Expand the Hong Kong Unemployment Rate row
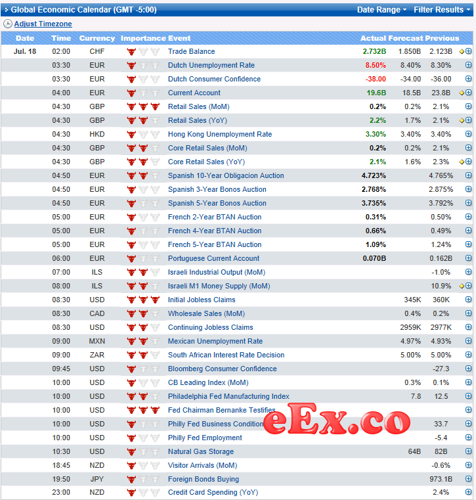Viewport: 476px width, 500px height. [468, 134]
